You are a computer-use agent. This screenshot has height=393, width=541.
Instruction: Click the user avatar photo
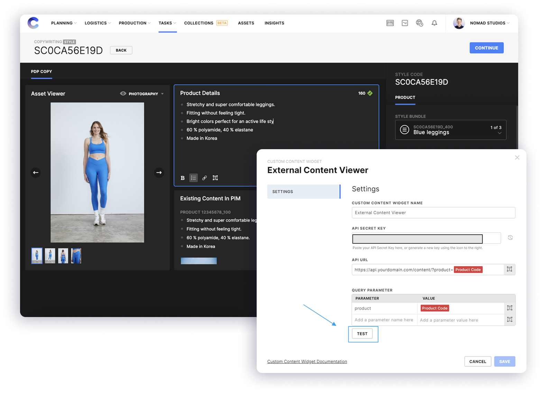click(459, 23)
